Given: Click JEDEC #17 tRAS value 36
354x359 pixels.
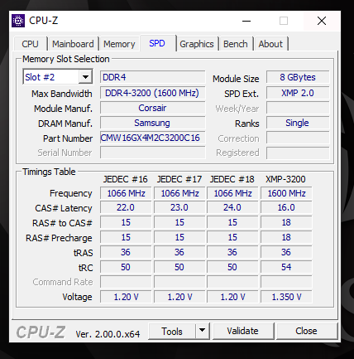Looking at the screenshot, I should click(179, 252).
